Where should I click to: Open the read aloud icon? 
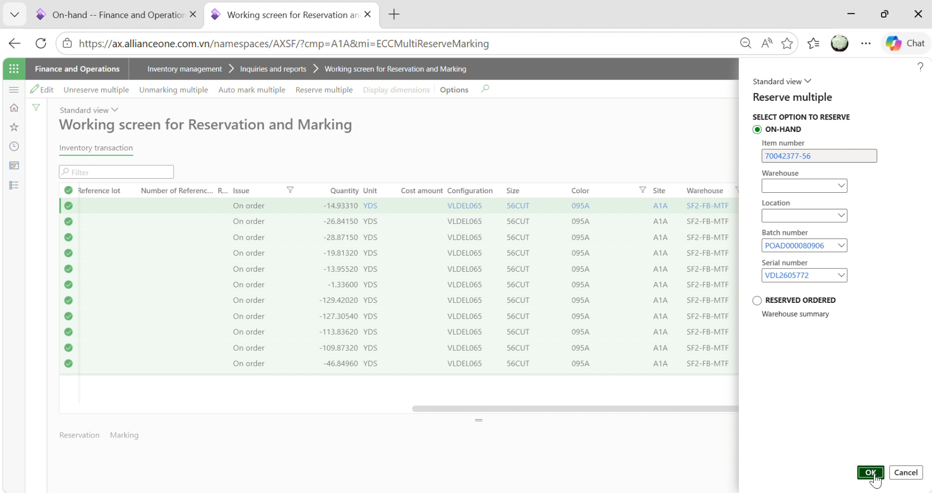767,43
